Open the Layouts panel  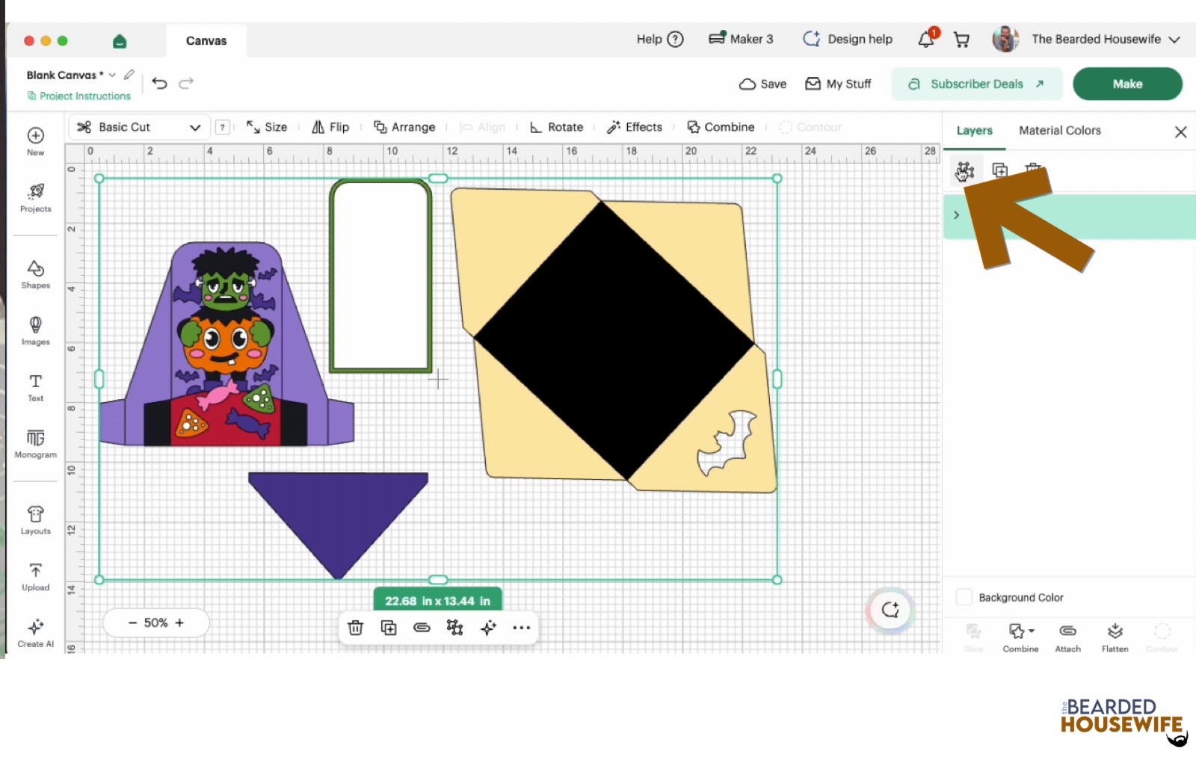[x=35, y=520]
